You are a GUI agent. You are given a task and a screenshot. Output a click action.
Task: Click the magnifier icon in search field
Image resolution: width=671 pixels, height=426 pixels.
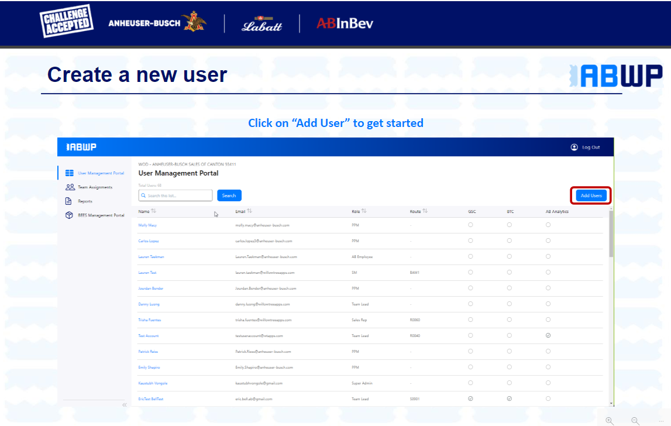[143, 195]
